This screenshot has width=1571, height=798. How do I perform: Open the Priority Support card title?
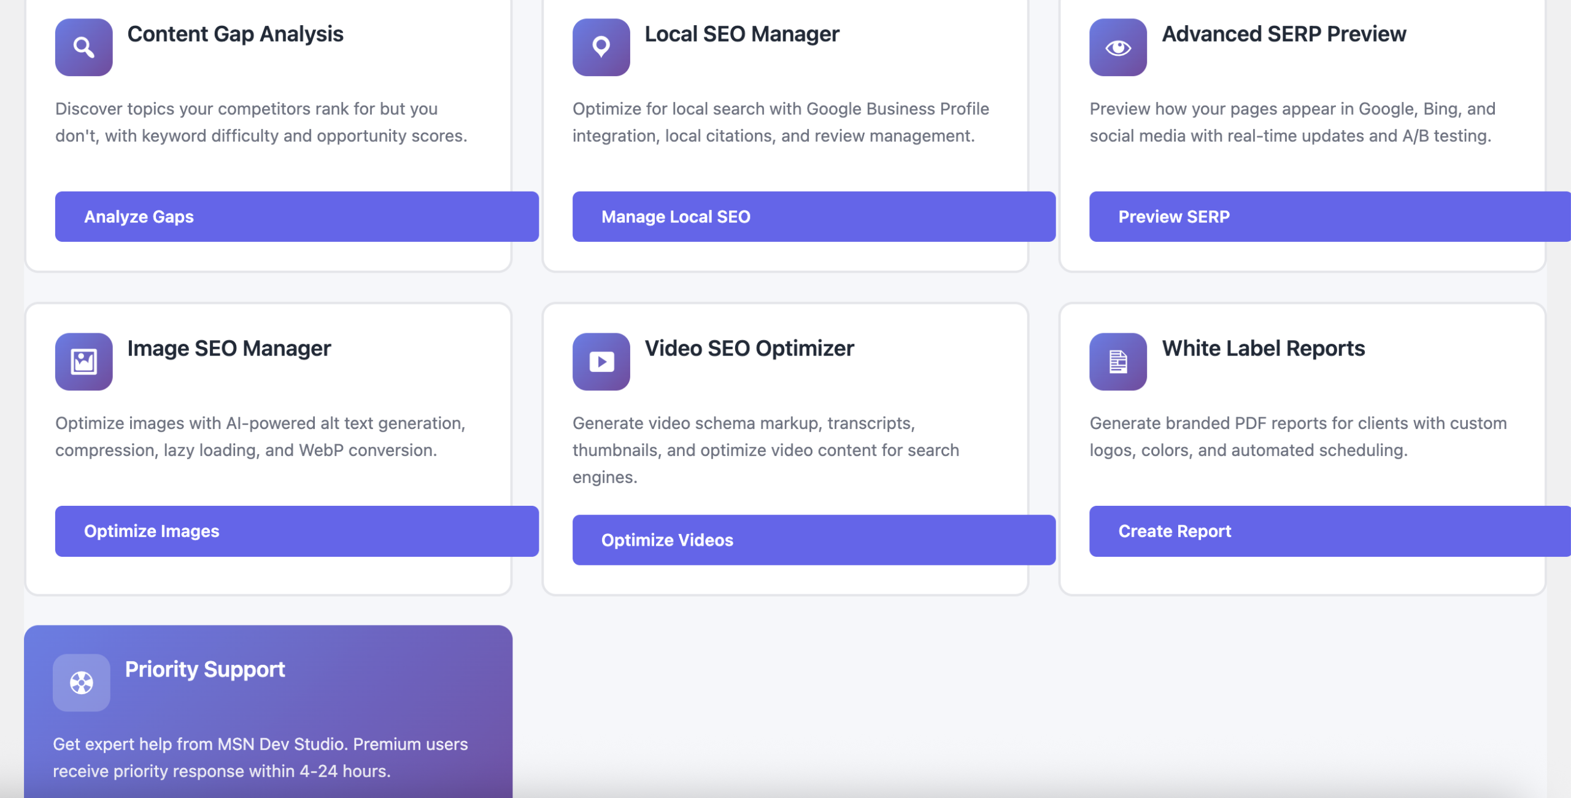click(205, 668)
